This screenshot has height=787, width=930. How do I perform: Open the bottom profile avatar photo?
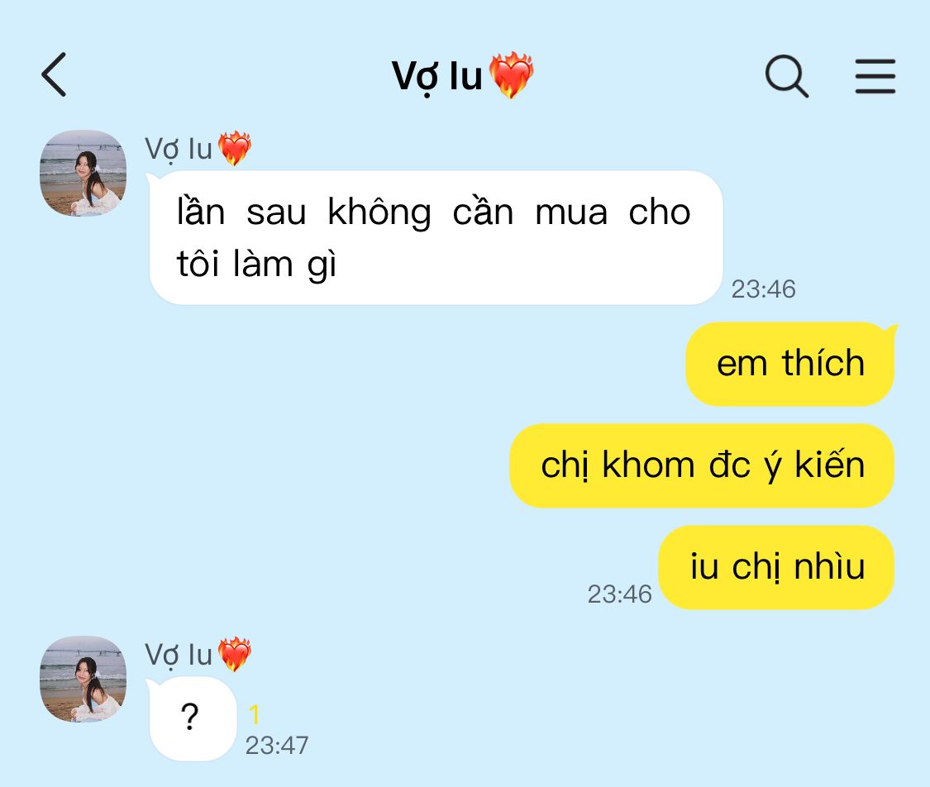point(83,679)
